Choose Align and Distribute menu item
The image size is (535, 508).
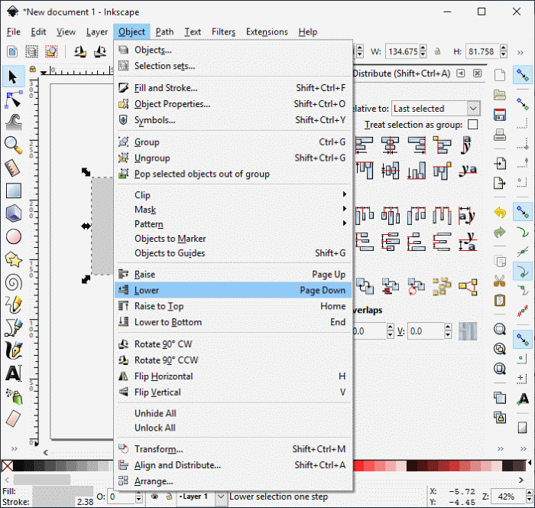click(233, 465)
